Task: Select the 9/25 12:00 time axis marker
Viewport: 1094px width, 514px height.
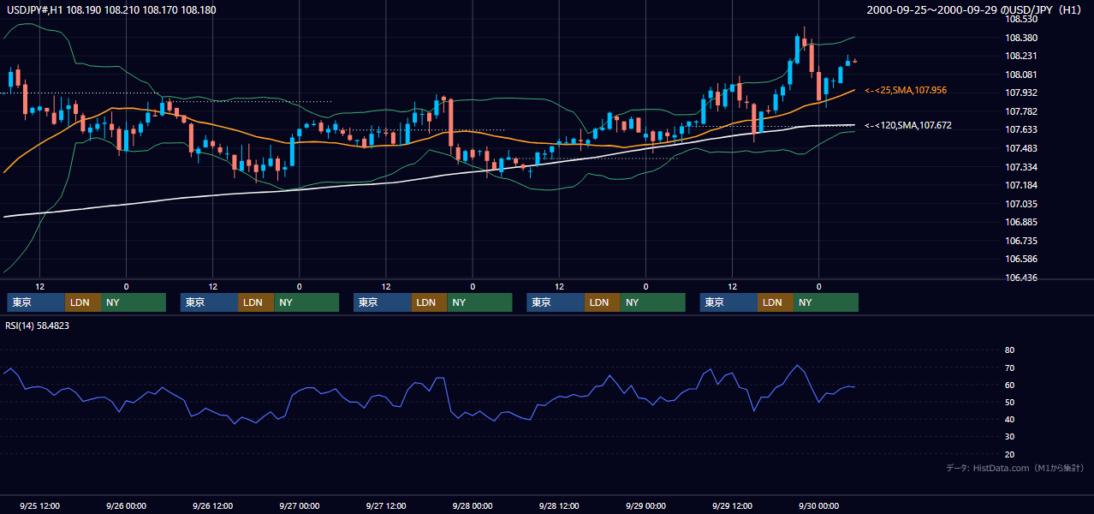Action: pos(39,505)
